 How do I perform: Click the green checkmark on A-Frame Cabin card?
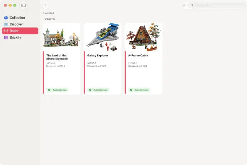tap(131, 90)
